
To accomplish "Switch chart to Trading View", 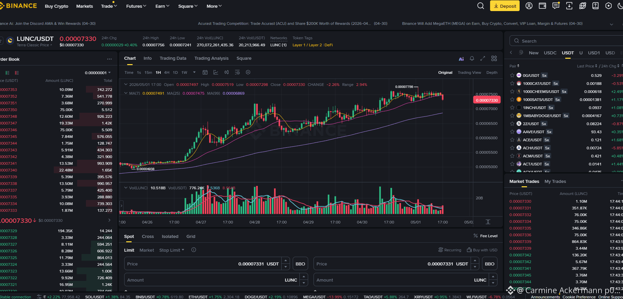I will [x=469, y=72].
